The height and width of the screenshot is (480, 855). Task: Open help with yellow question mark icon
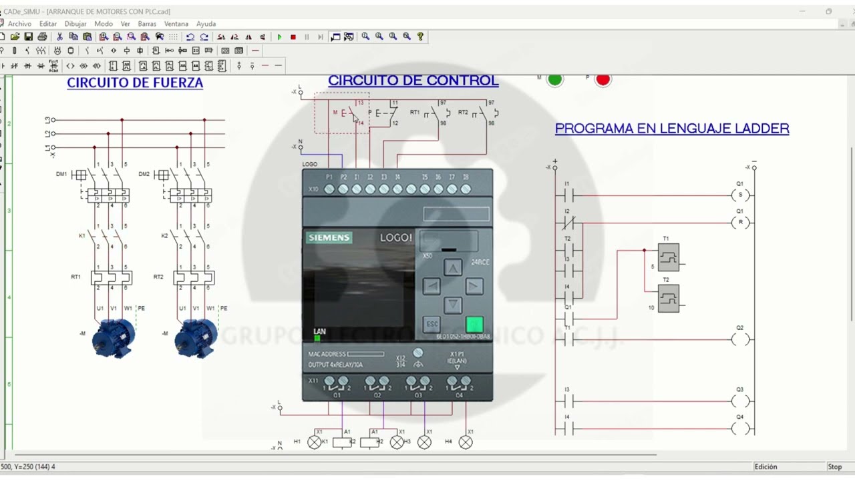420,37
